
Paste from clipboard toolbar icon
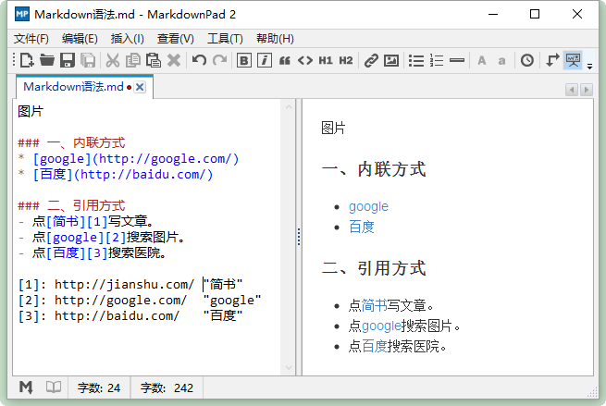[x=154, y=60]
